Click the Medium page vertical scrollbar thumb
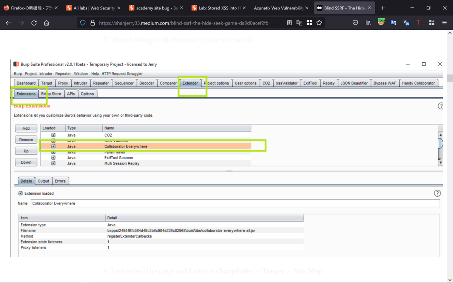Image resolution: width=453 pixels, height=283 pixels. [450, 78]
